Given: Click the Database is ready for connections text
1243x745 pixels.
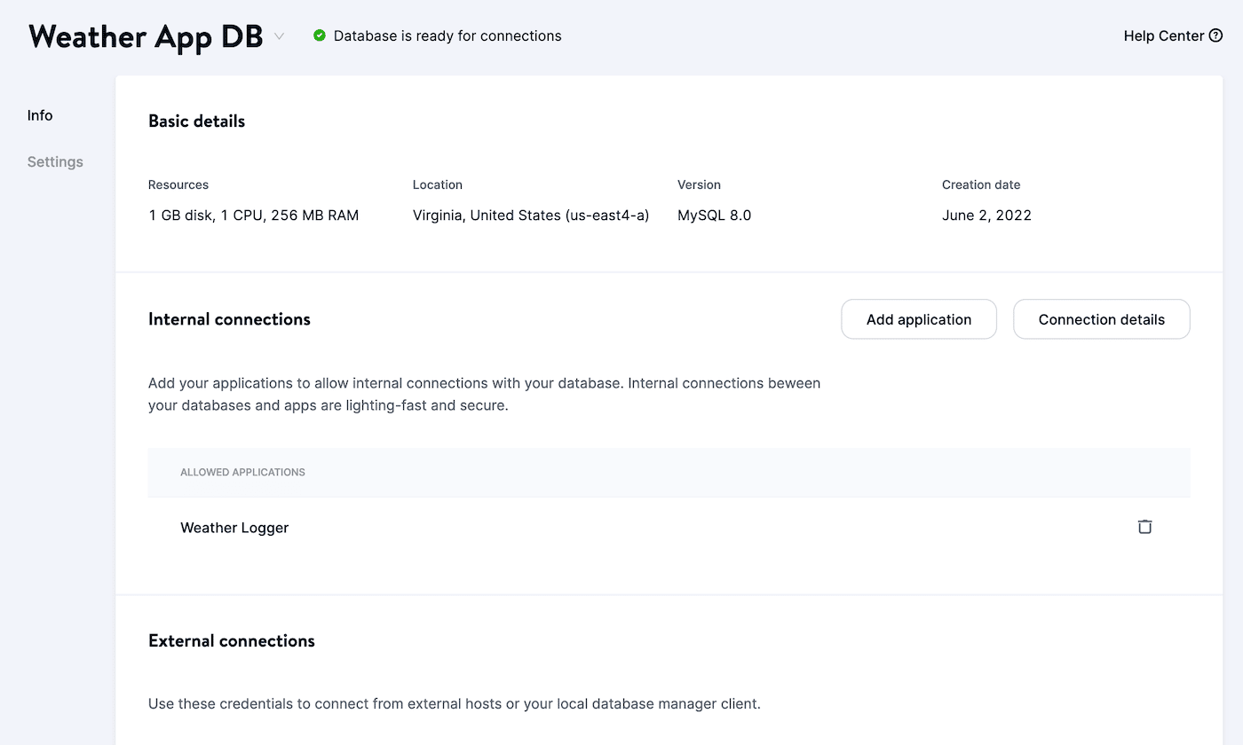Looking at the screenshot, I should tap(447, 36).
